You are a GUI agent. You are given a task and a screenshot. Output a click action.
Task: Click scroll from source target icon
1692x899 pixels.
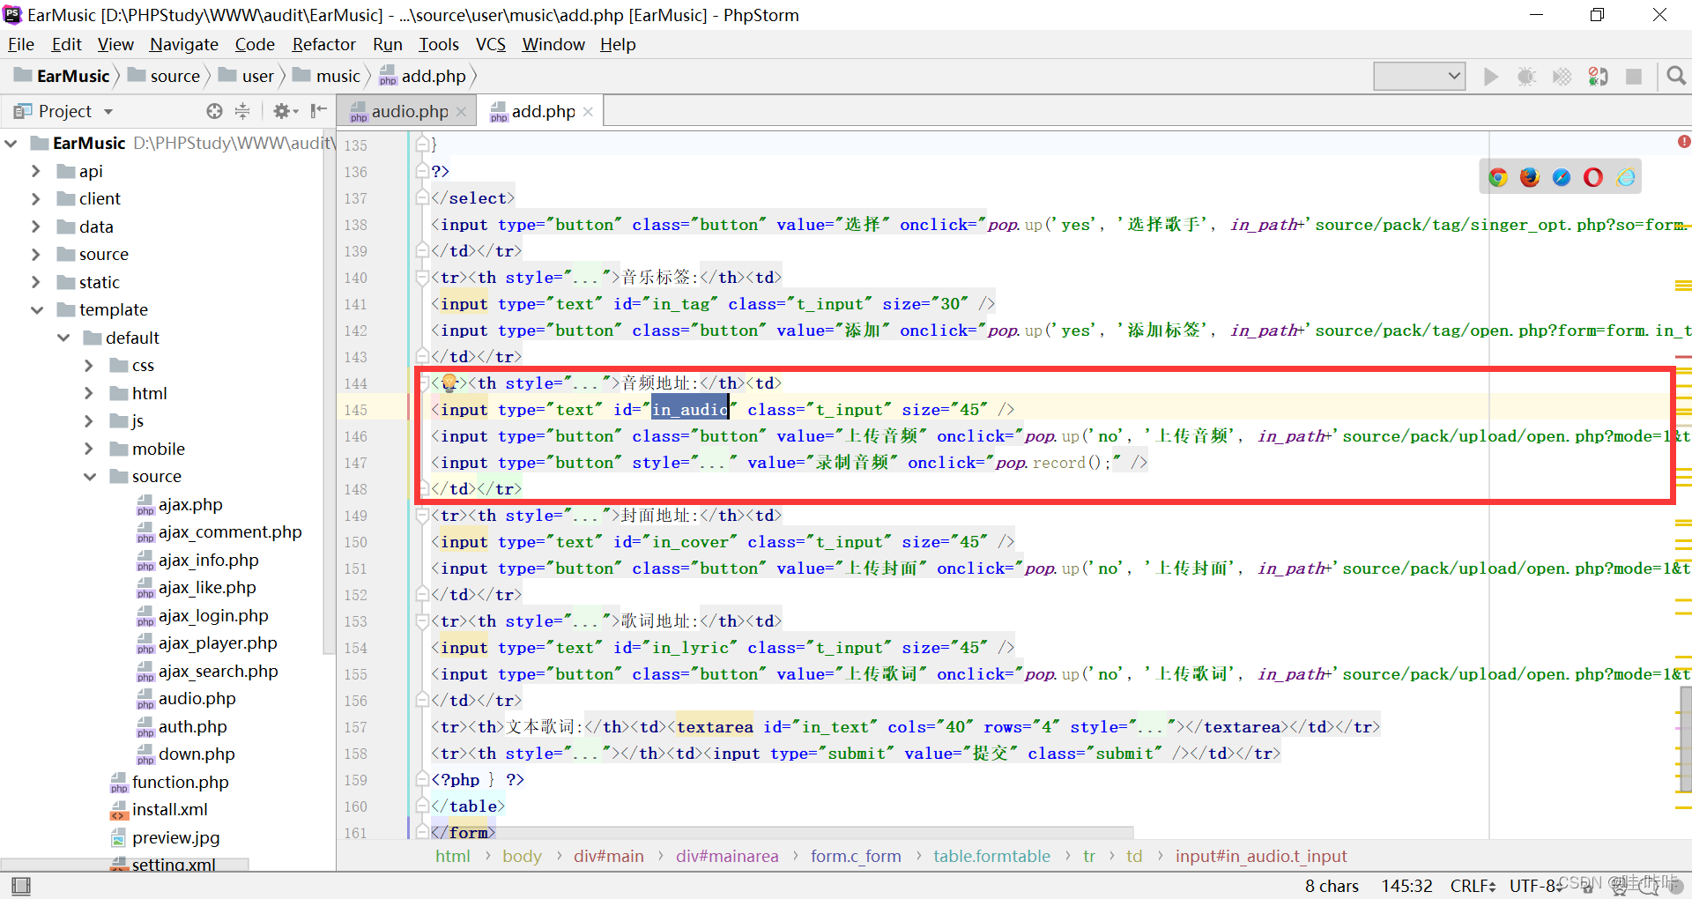214,111
